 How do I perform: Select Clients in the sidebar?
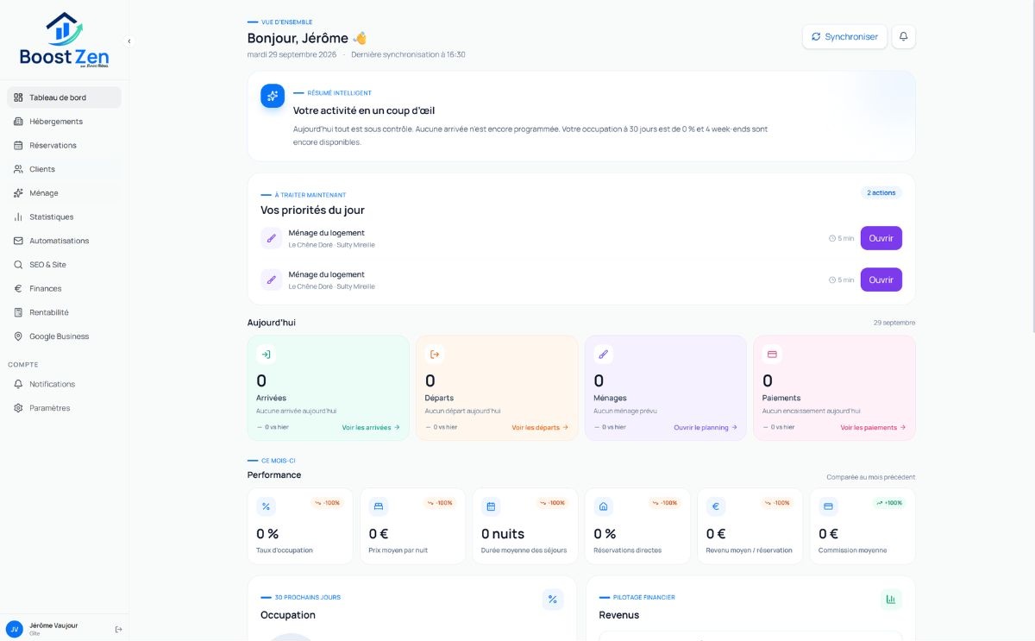(x=64, y=169)
